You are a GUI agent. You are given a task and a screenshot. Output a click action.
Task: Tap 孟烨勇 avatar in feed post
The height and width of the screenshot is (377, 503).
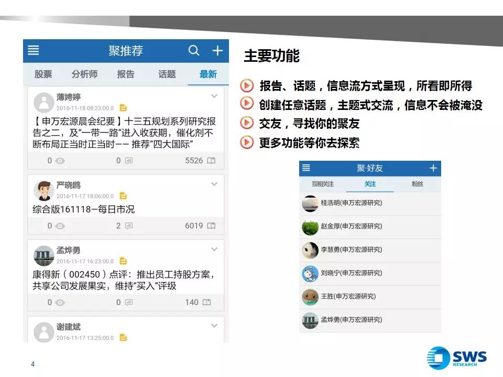pyautogui.click(x=43, y=256)
